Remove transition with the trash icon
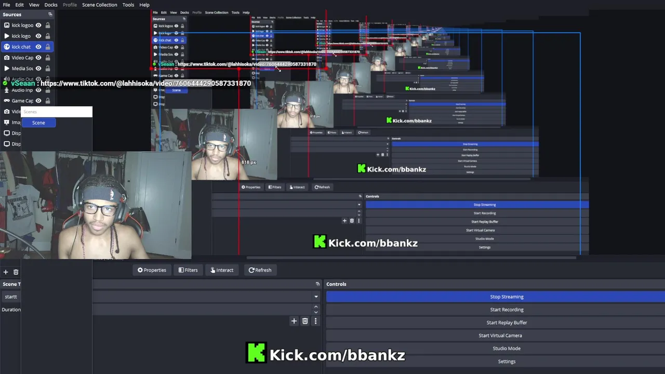 pyautogui.click(x=305, y=321)
